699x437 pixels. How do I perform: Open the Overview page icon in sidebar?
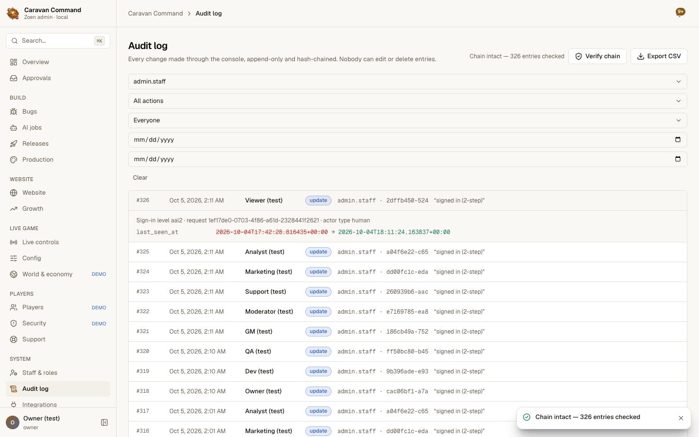(14, 62)
